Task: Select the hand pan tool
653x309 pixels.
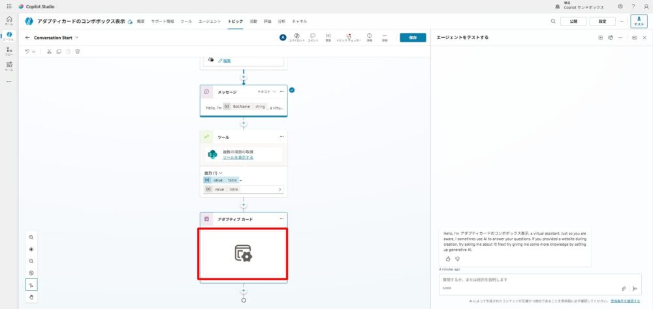Action: 31,297
